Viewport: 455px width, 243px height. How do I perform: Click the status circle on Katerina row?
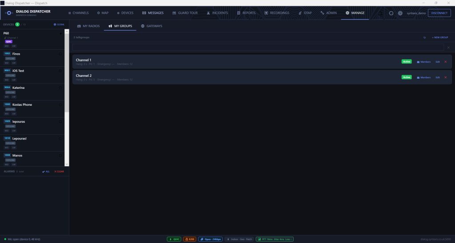click(60, 88)
